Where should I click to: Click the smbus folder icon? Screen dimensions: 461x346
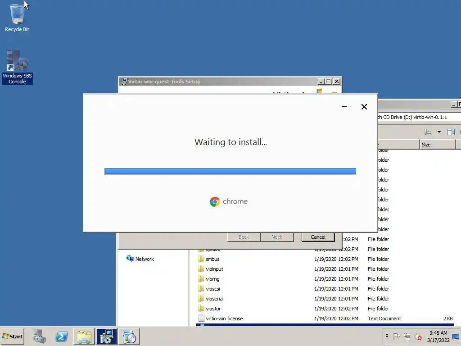tap(201, 259)
